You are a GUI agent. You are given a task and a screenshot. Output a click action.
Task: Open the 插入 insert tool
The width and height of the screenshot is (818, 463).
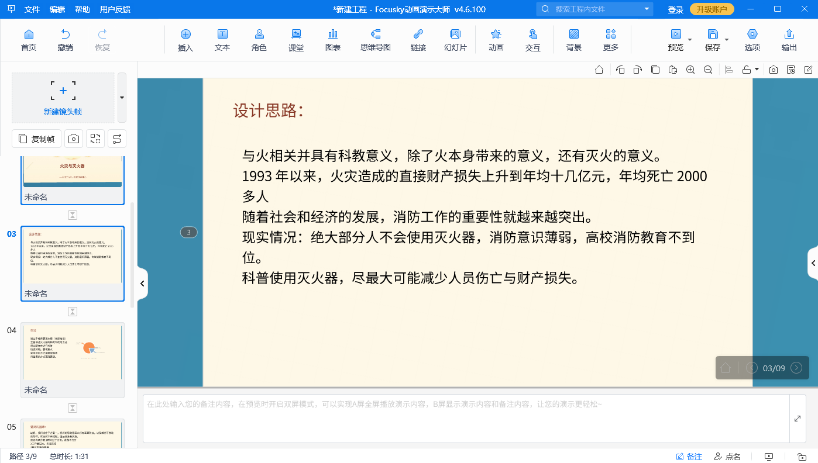click(x=185, y=40)
